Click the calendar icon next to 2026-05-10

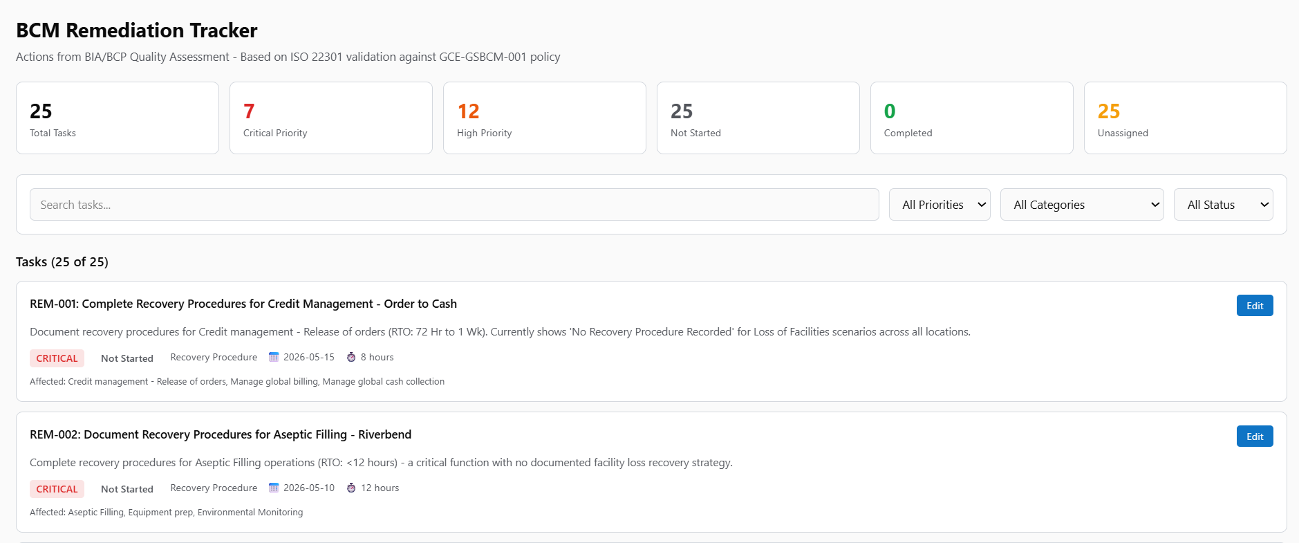(x=274, y=488)
